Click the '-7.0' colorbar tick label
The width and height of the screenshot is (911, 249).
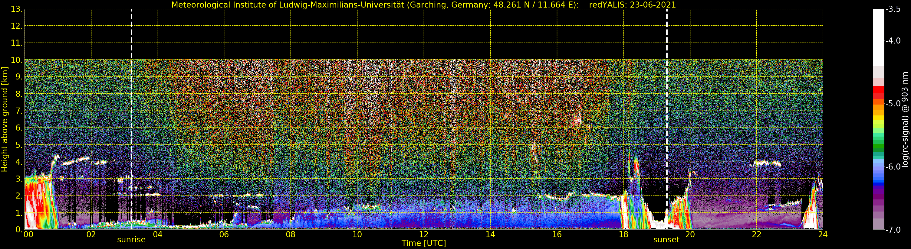click(893, 230)
